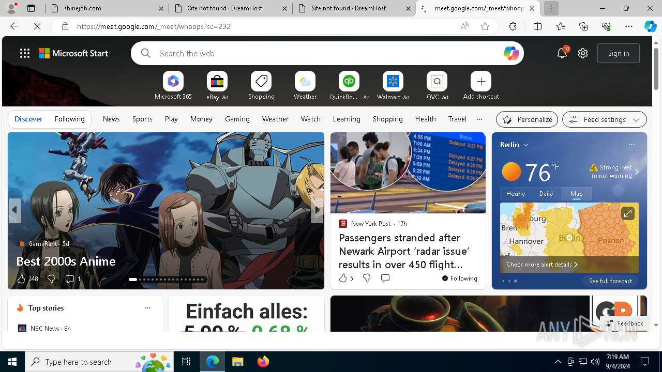This screenshot has height=372, width=662.
Task: Add a new shortcut tile
Action: tap(481, 86)
